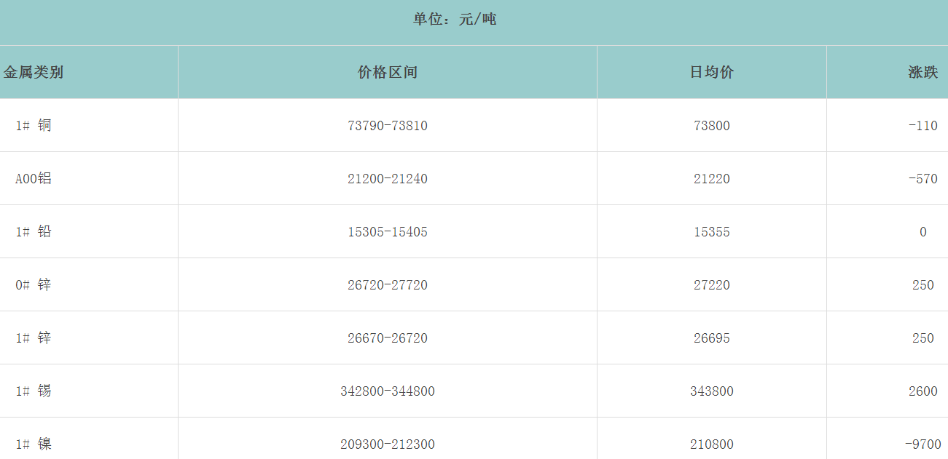Select the copper price range 73790-73810
This screenshot has height=459, width=948.
(x=388, y=125)
